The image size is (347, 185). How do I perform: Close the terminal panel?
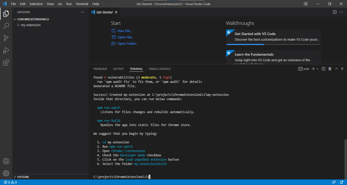pyautogui.click(x=342, y=69)
